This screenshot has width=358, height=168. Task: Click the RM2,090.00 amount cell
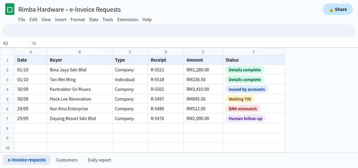click(x=203, y=118)
